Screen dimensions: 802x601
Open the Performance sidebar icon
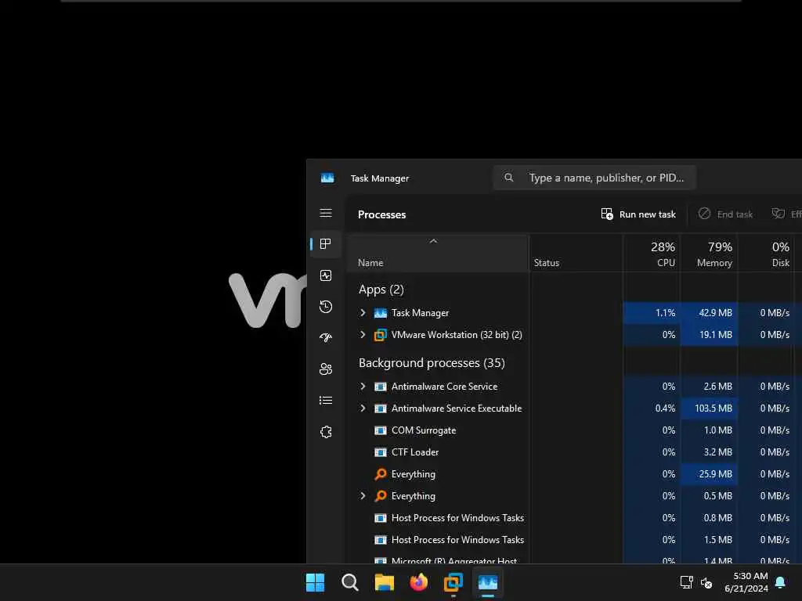click(x=326, y=275)
